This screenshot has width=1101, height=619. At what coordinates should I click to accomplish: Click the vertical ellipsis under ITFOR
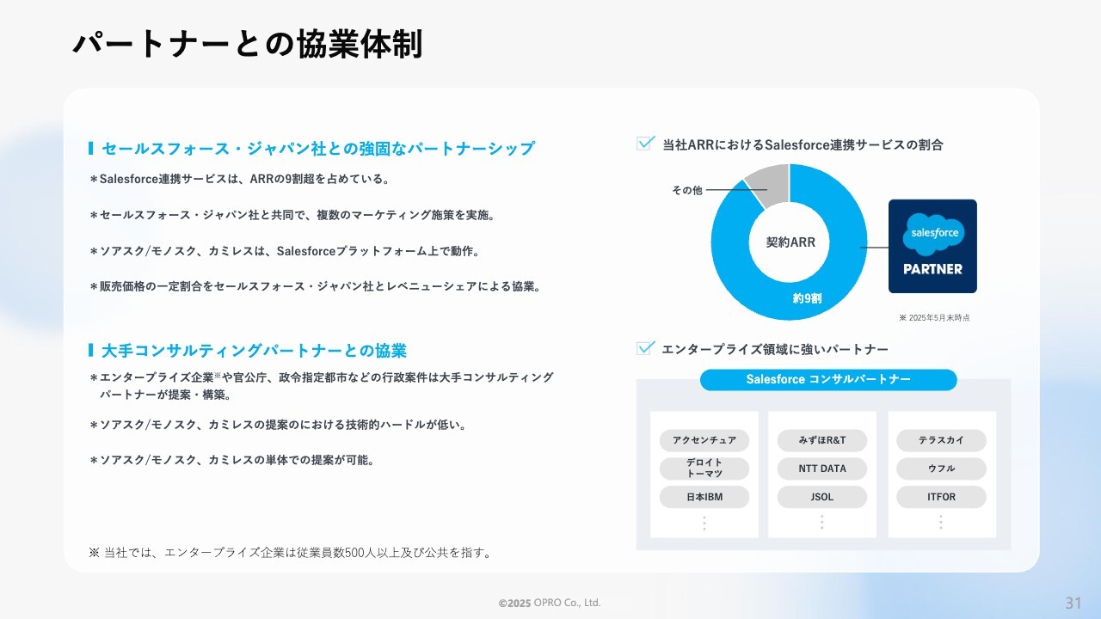point(941,522)
